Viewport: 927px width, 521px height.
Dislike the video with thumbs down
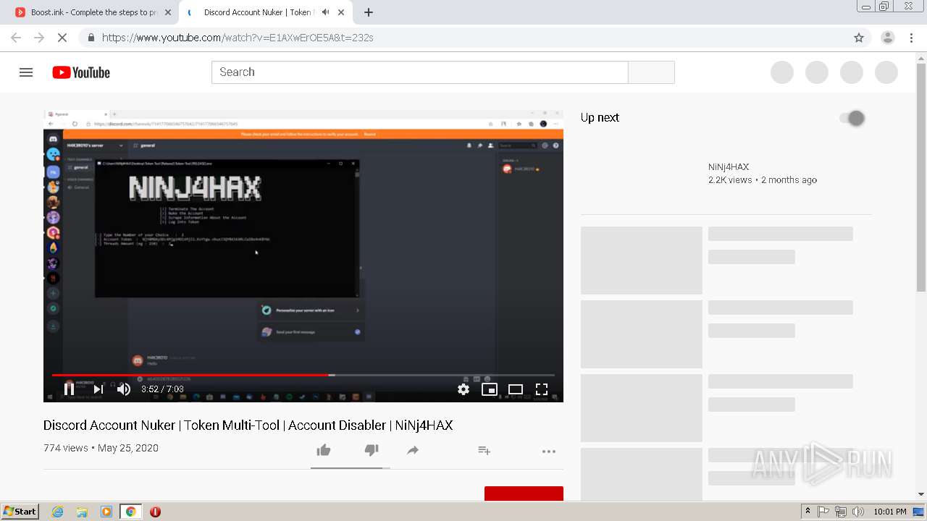[x=372, y=450]
